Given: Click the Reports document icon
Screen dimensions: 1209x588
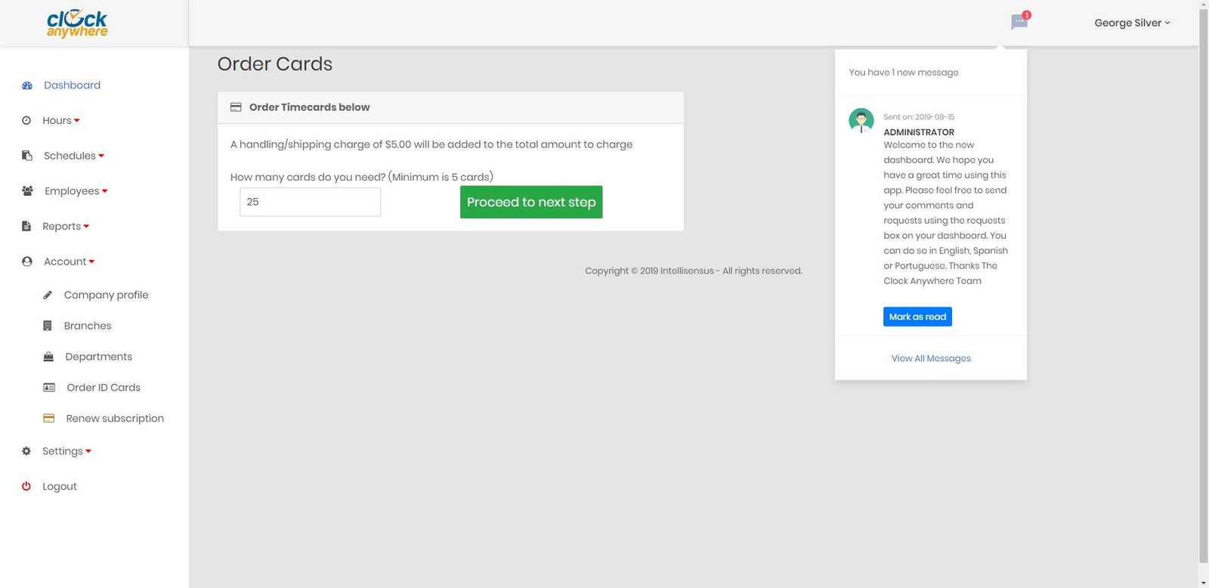Looking at the screenshot, I should click(x=26, y=226).
